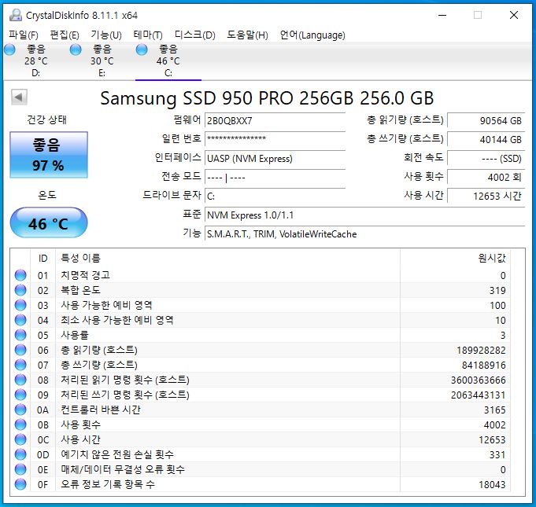Close the CrystalDiskInfo window

(x=514, y=16)
